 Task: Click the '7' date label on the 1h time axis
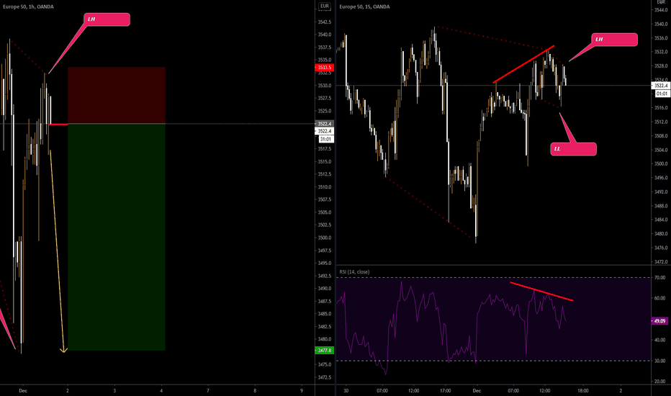[x=208, y=390]
